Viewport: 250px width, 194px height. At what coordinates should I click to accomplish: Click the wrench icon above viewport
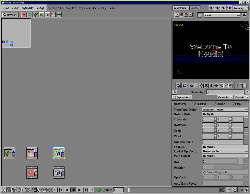191,15
